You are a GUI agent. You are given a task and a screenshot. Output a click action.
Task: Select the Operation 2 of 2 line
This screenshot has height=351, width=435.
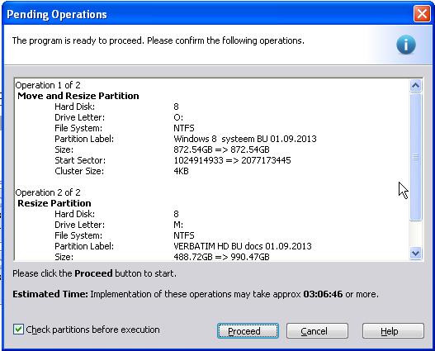click(x=48, y=192)
